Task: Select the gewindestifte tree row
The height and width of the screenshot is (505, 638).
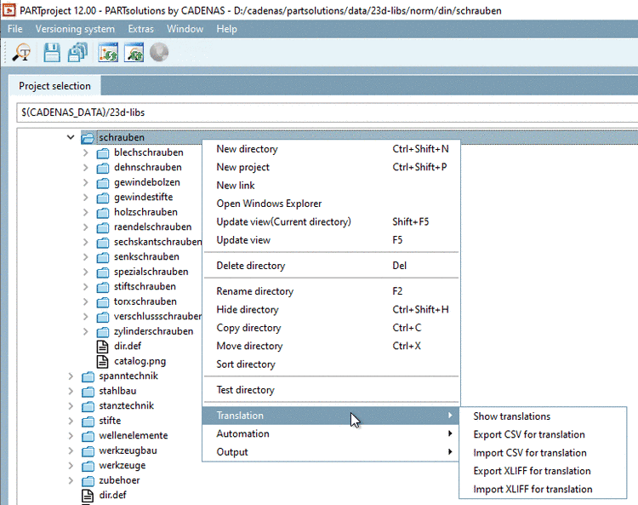Action: (x=143, y=197)
